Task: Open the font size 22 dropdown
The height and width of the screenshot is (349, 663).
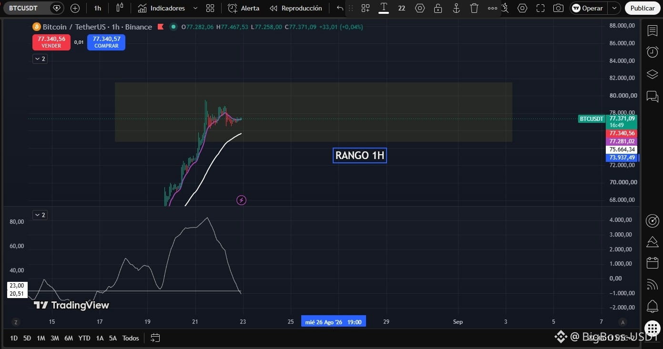Action: click(402, 8)
